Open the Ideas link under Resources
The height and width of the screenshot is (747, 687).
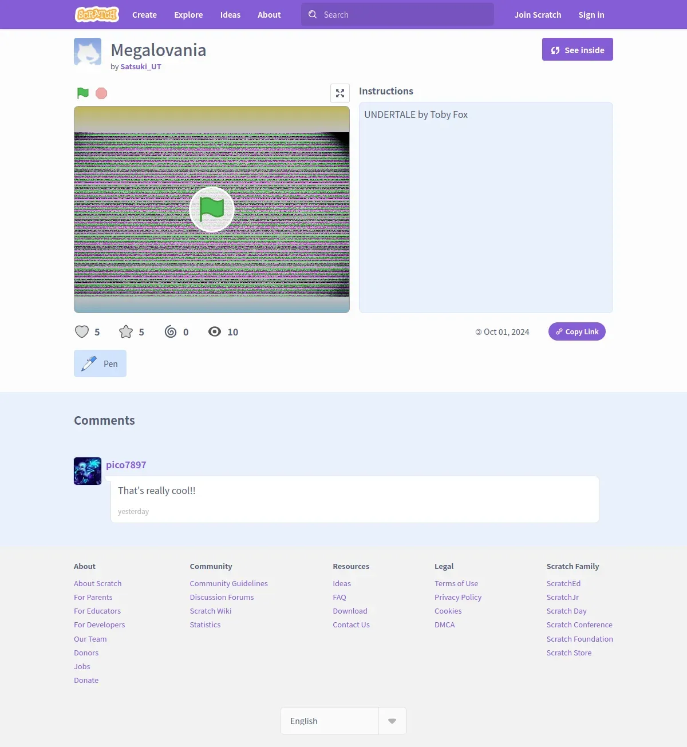coord(342,583)
